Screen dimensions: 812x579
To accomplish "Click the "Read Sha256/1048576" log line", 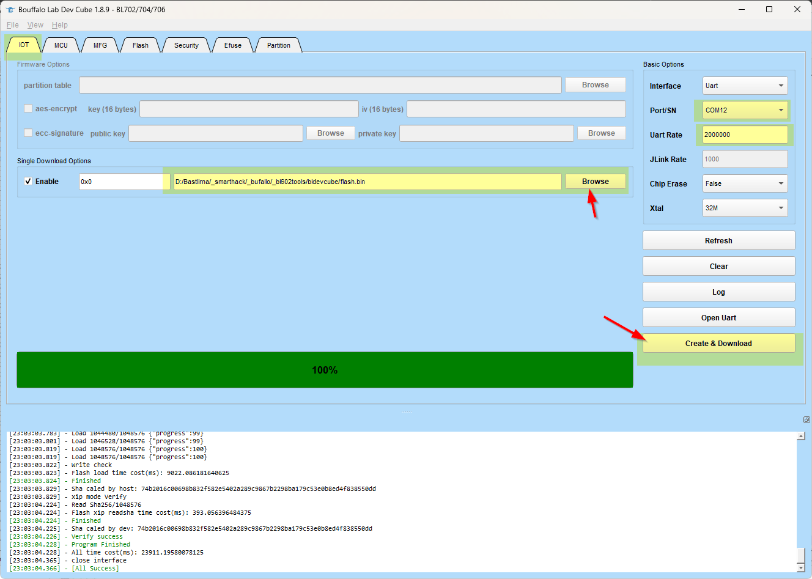I will (75, 505).
